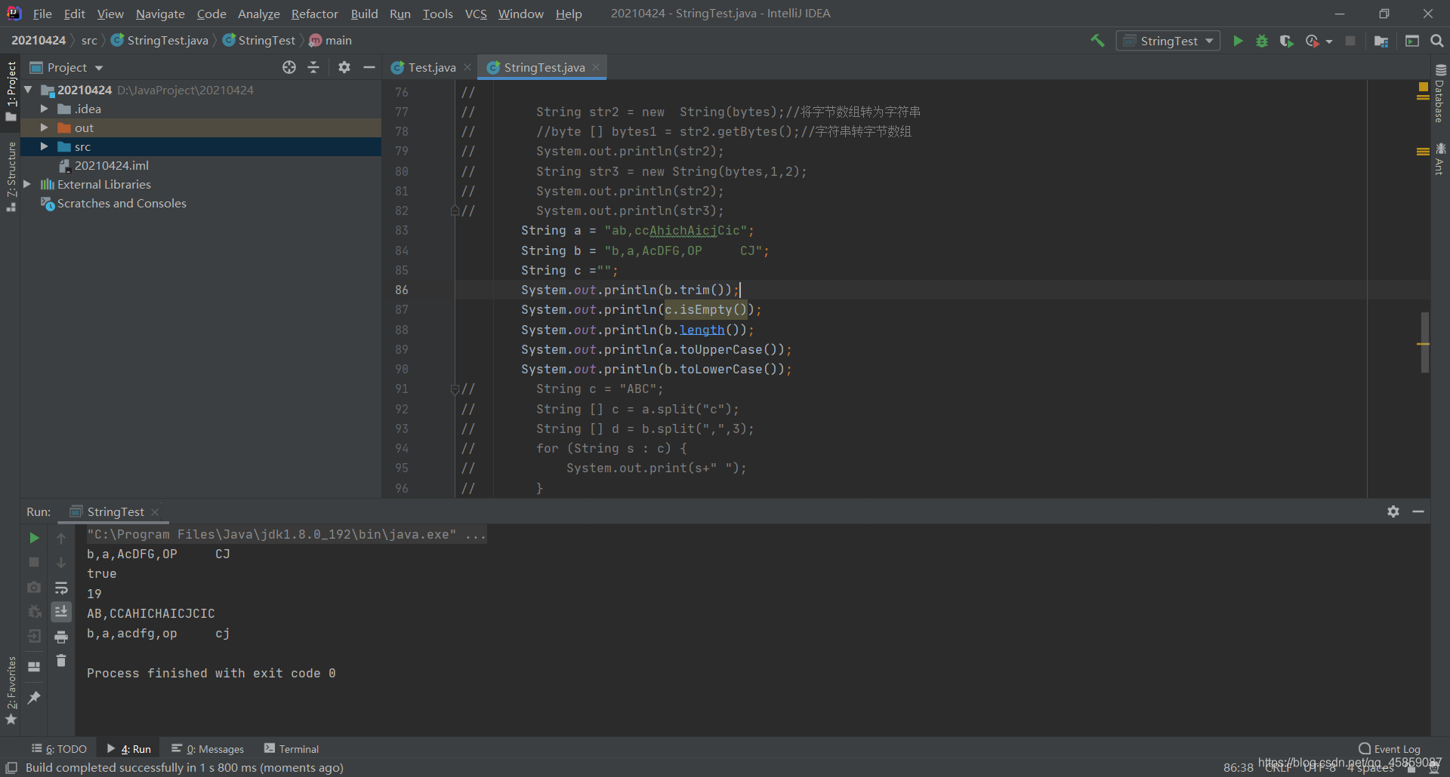Click the editor vertical scrollbar thumb
Screen dimensions: 1450x777
pos(1424,342)
